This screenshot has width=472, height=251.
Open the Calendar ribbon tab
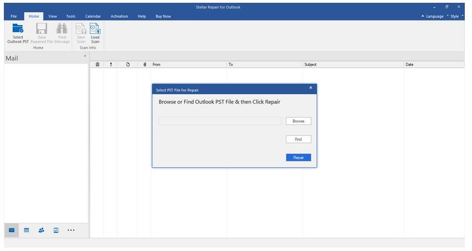[93, 16]
